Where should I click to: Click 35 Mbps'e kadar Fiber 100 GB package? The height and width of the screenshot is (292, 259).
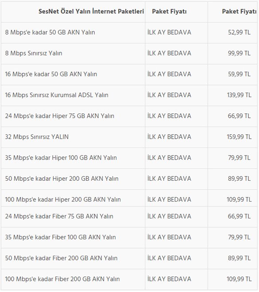[x=61, y=237]
